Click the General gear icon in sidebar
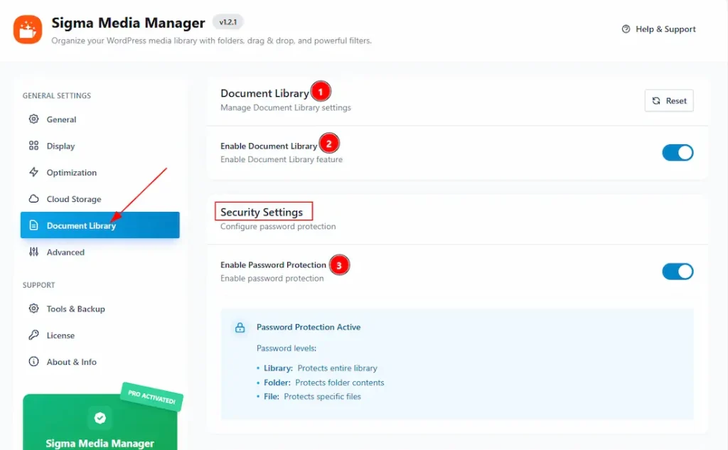This screenshot has height=450, width=728. (33, 119)
